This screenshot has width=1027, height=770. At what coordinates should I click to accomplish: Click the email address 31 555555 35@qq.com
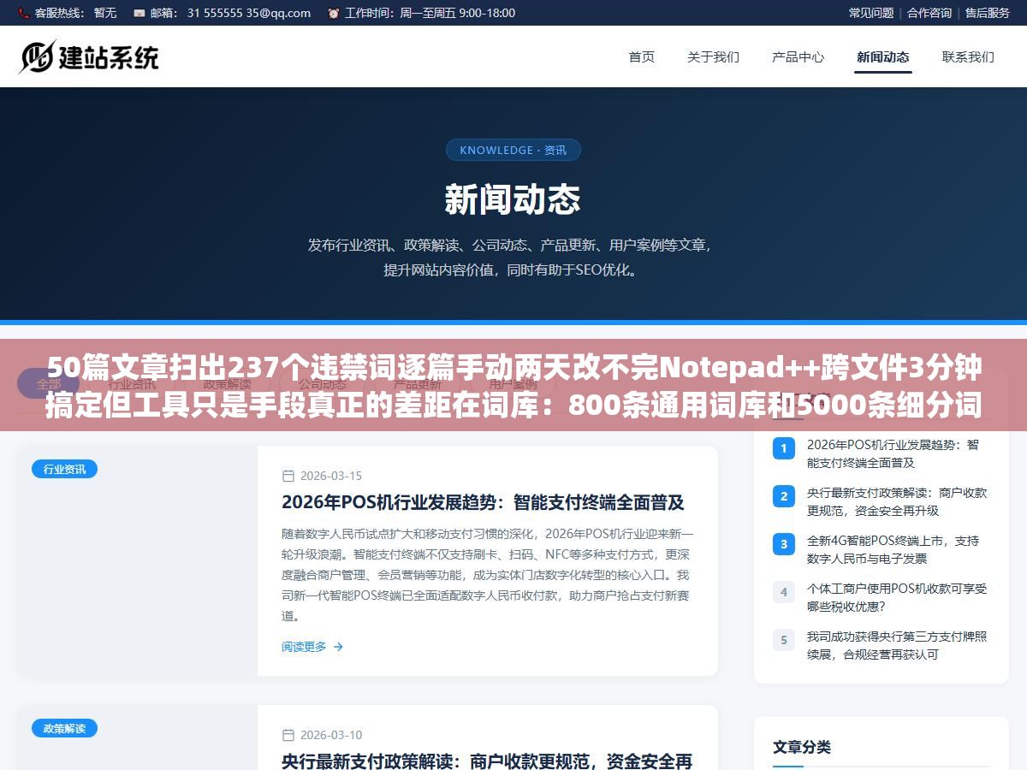249,13
